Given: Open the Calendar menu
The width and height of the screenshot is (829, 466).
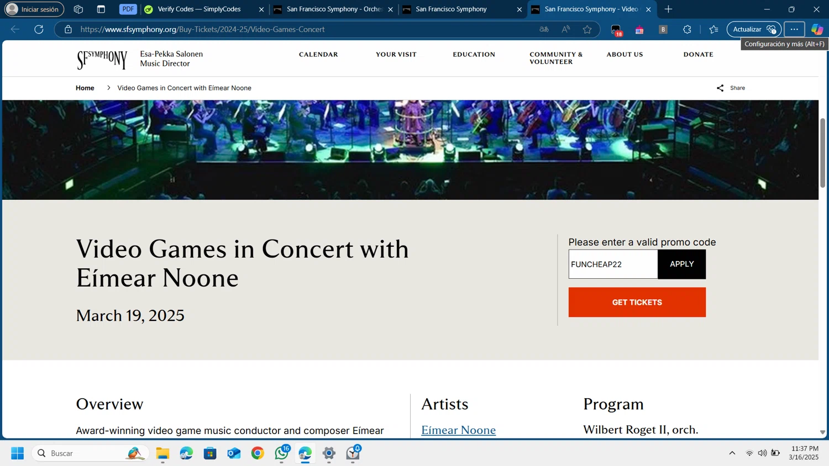Looking at the screenshot, I should [318, 54].
